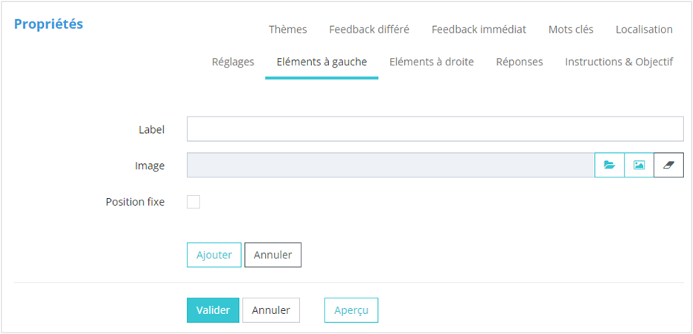The image size is (693, 334).
Task: Open the Localisation tab
Action: pyautogui.click(x=644, y=30)
